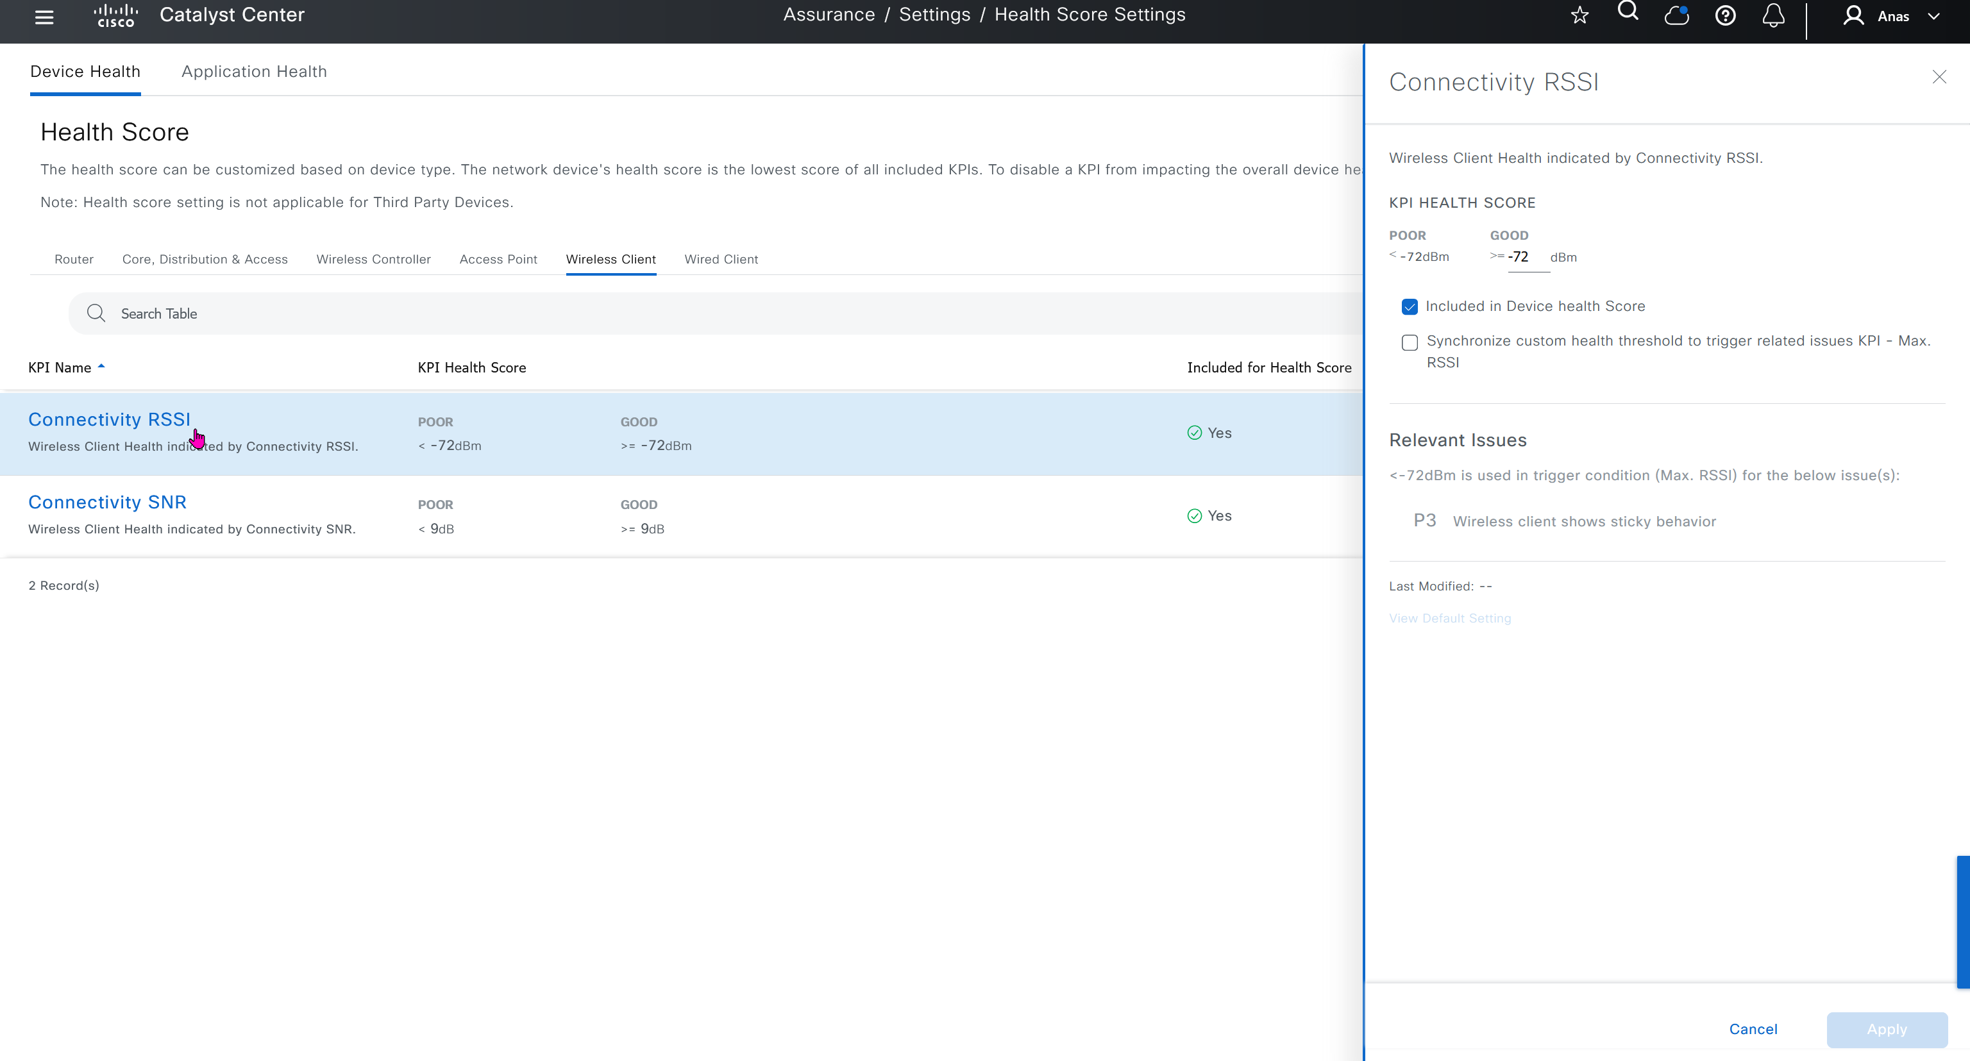
Task: Enable Synchronize custom health threshold checkbox
Action: point(1410,342)
